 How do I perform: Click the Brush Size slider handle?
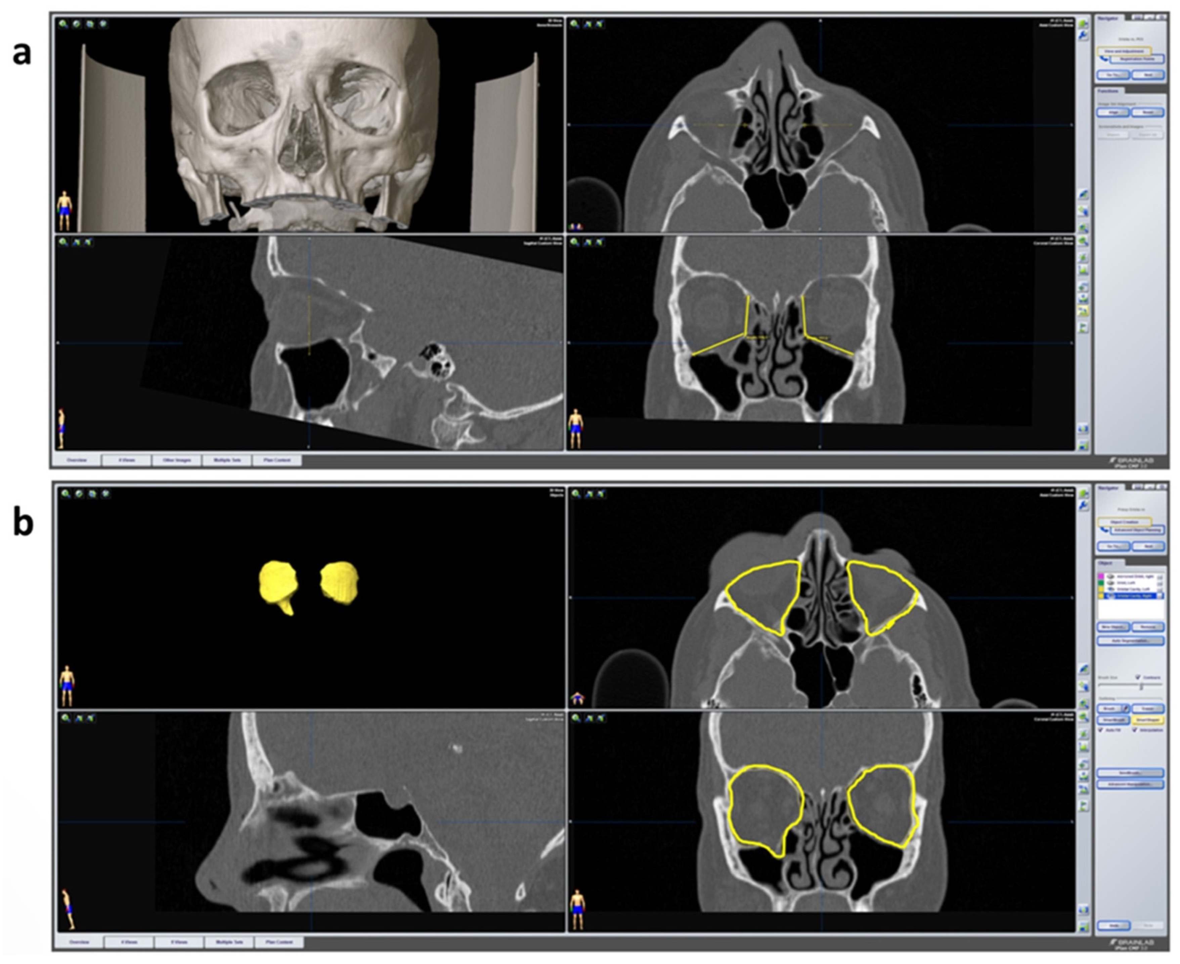click(1141, 687)
